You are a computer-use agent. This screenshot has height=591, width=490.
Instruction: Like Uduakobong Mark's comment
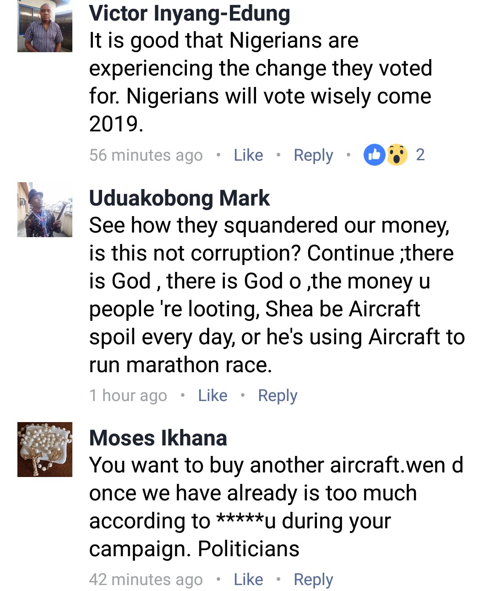(x=212, y=396)
